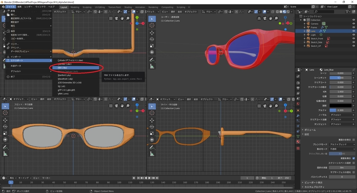The height and width of the screenshot is (193, 357).
Task: Click the camera view icon in the top-left viewport
Action: [116, 18]
